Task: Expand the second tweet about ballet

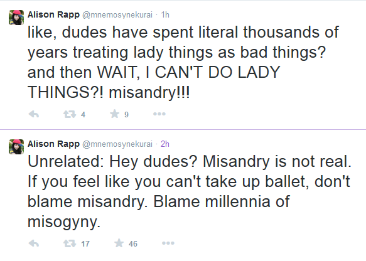Action: (x=190, y=191)
